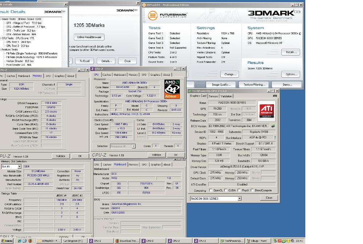Viewport: 363px width, 244px height.
Task: Open the Processor #1 selection dropdown
Action: [x=134, y=146]
